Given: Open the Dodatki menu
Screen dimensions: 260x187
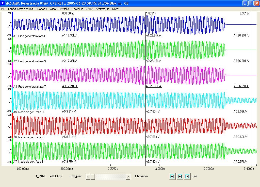Looking at the screenshot, I should [42, 9].
